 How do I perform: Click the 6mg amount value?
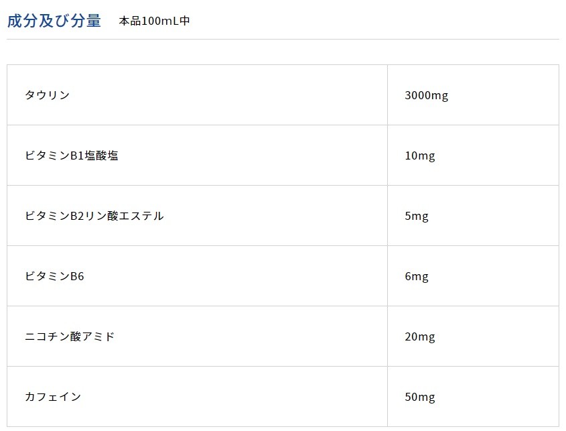(x=416, y=276)
